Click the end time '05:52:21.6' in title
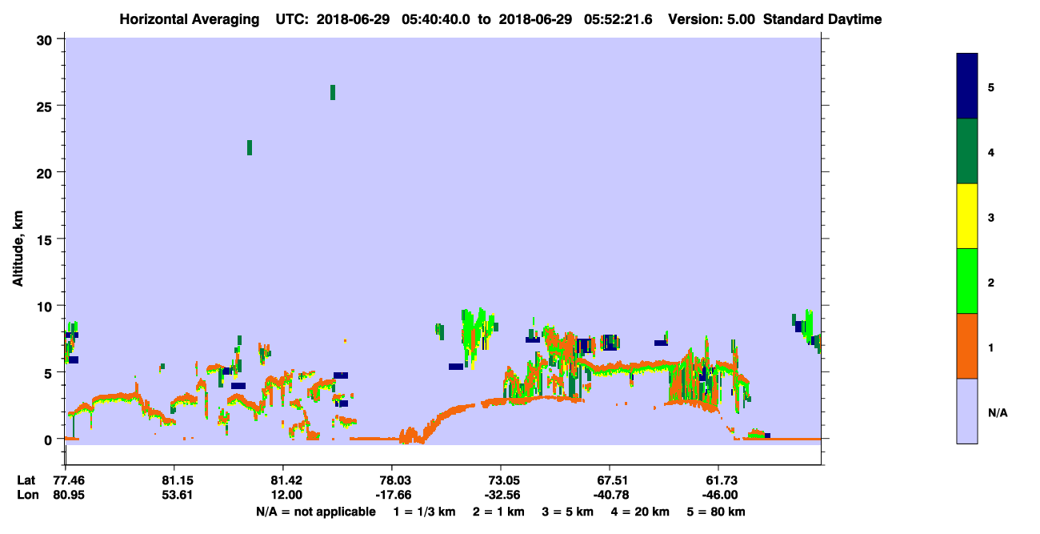The width and height of the screenshot is (1040, 534). point(618,19)
